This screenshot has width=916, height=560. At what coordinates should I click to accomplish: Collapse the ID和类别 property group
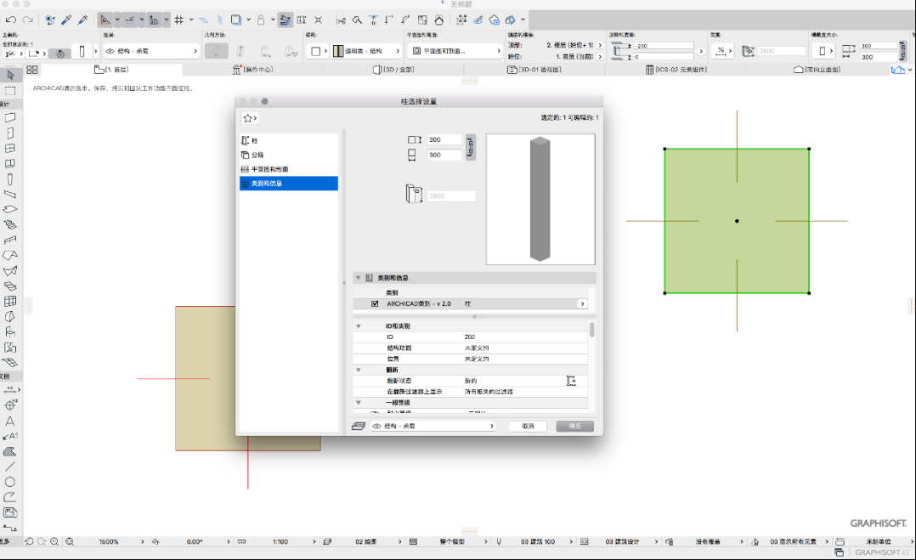coord(358,326)
